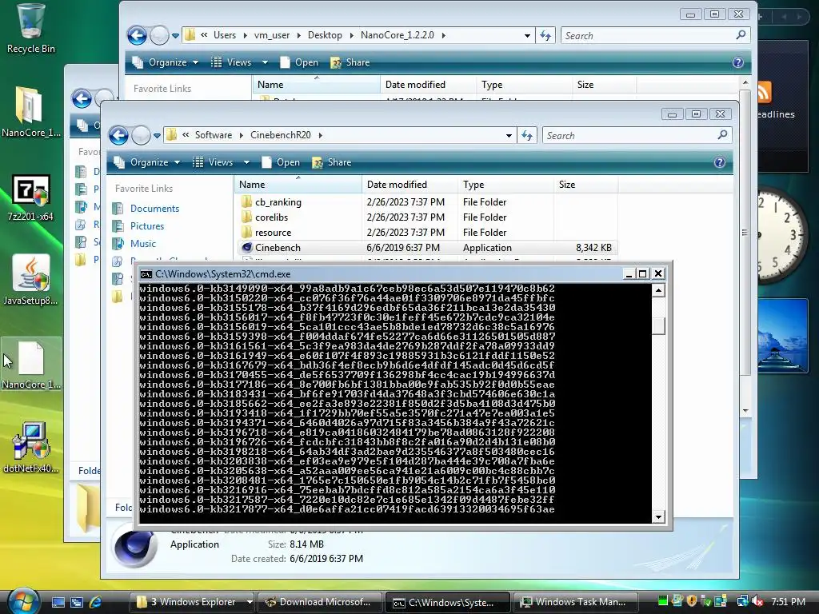Viewport: 819px width, 614px height.
Task: Click the security shield tray icon
Action: point(692,601)
